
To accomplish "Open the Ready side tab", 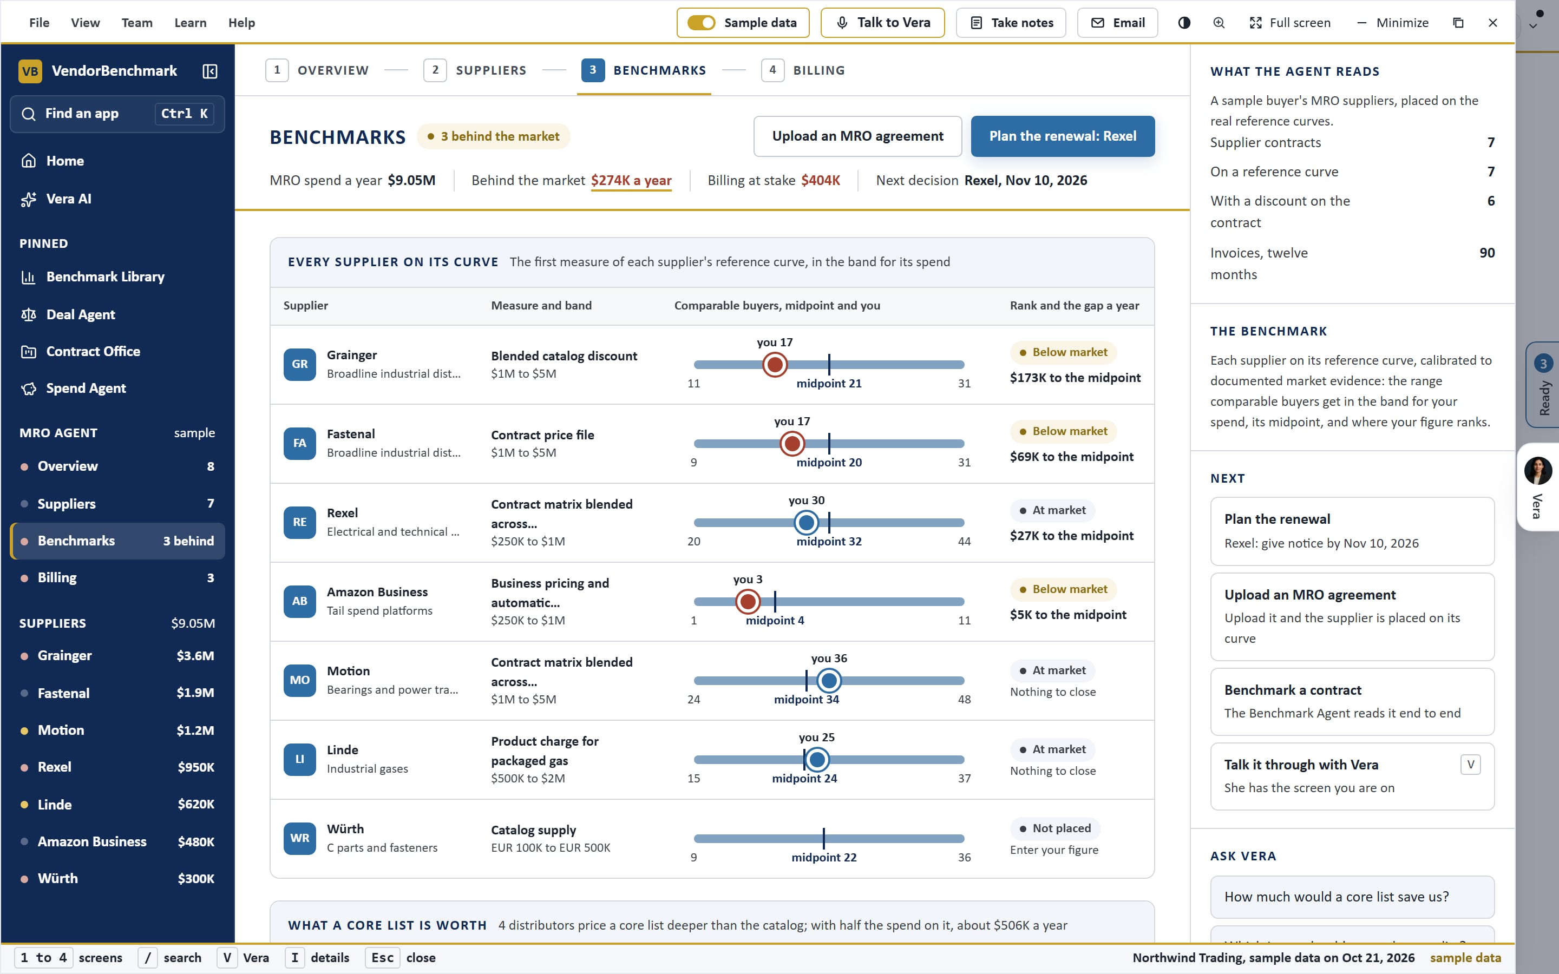I will click(1543, 385).
